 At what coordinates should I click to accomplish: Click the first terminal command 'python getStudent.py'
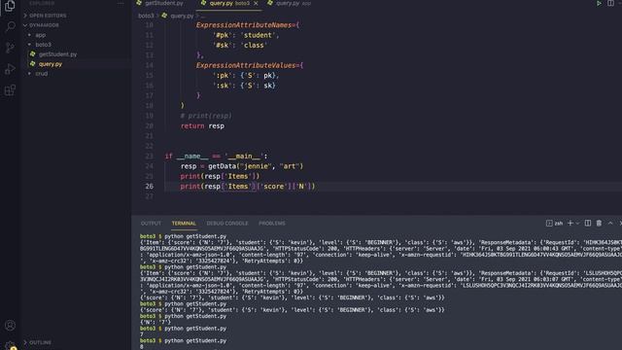pyautogui.click(x=195, y=236)
